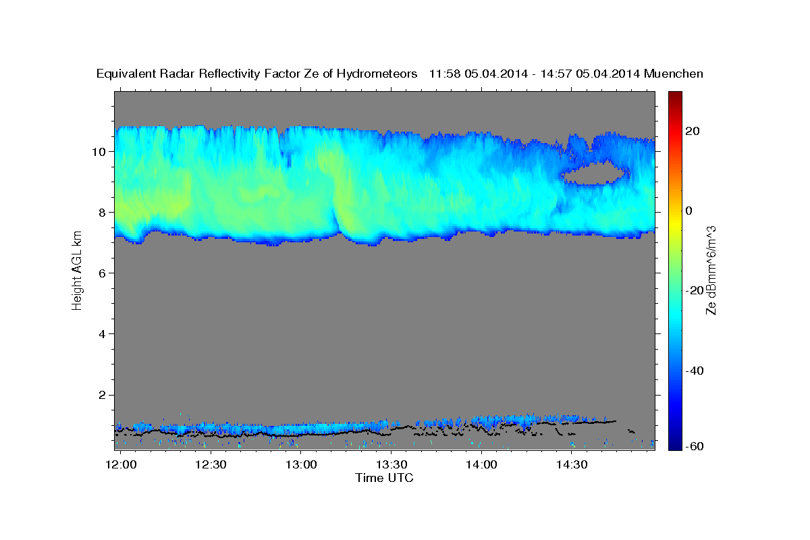This screenshot has width=810, height=540.
Task: Click the colorbar tick label '0'
Action: click(690, 211)
